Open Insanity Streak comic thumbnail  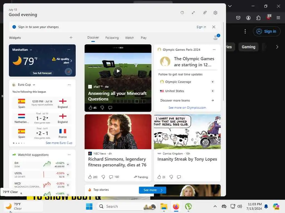click(x=187, y=132)
